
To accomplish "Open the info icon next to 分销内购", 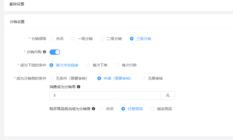I will click(x=44, y=52).
